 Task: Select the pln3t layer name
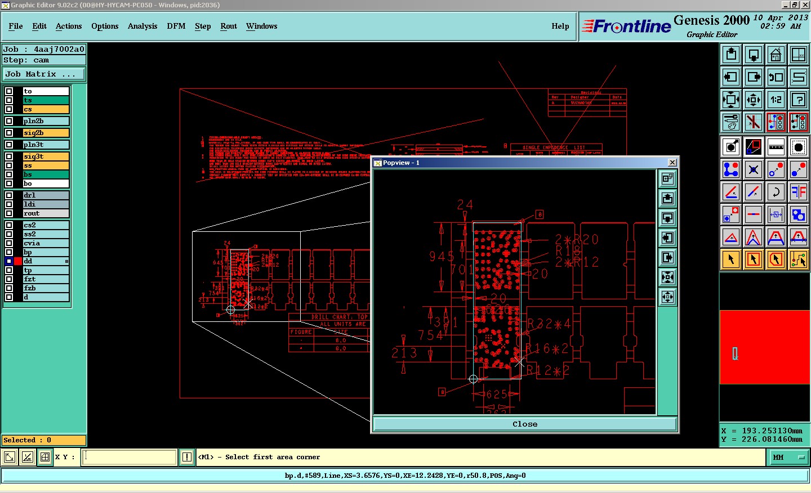pyautogui.click(x=46, y=145)
